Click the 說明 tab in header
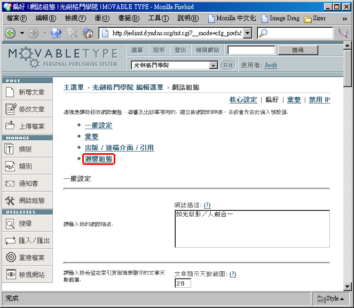 coord(159,50)
